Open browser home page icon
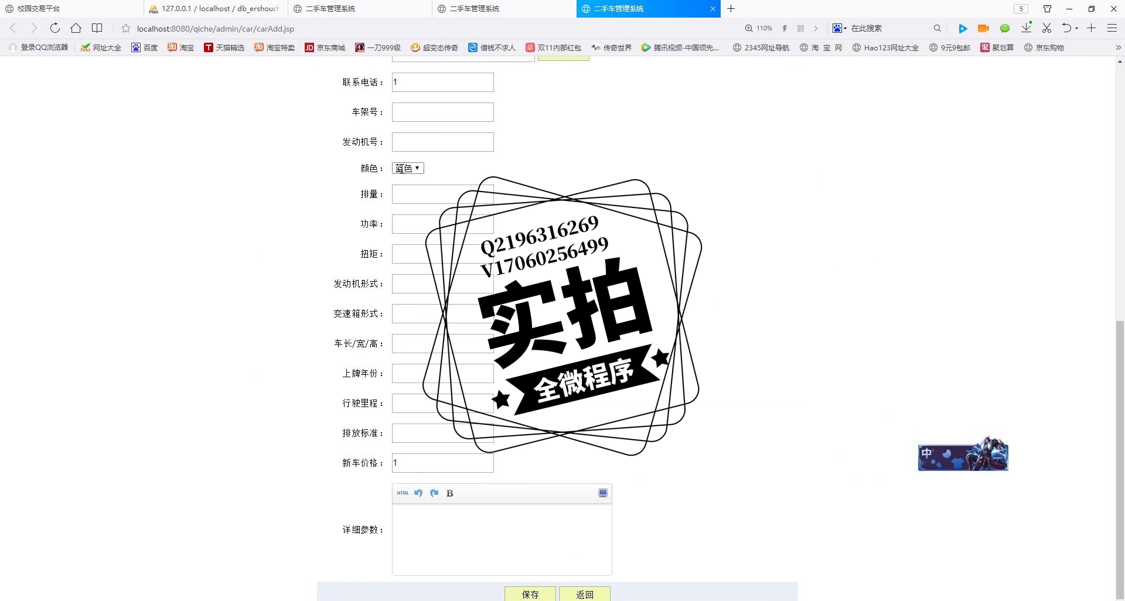1125x601 pixels. [x=76, y=28]
